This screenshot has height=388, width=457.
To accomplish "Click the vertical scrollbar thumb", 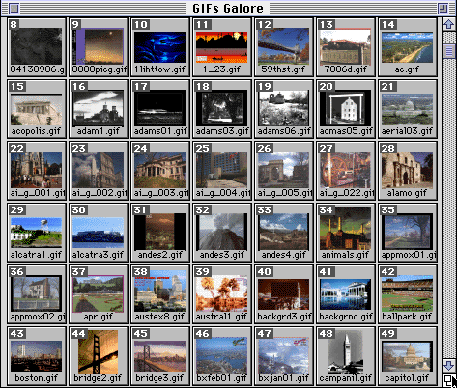I will pyautogui.click(x=448, y=51).
